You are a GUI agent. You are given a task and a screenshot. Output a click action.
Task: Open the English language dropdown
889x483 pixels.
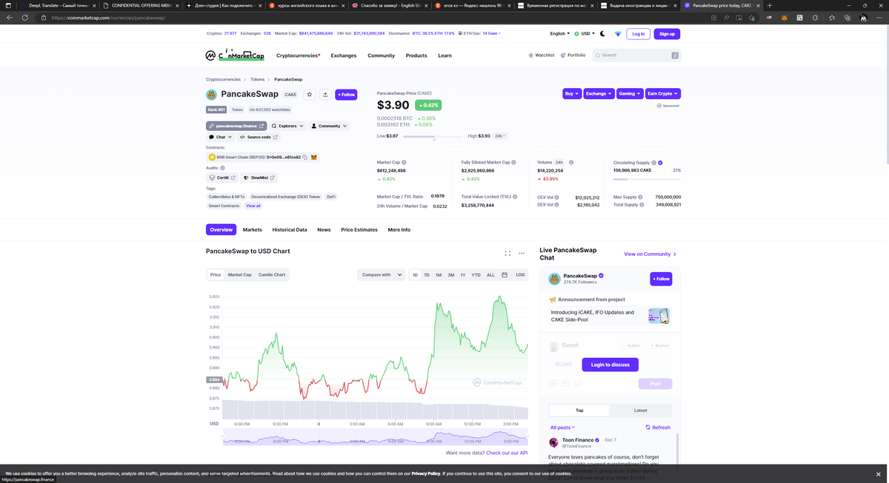(559, 34)
